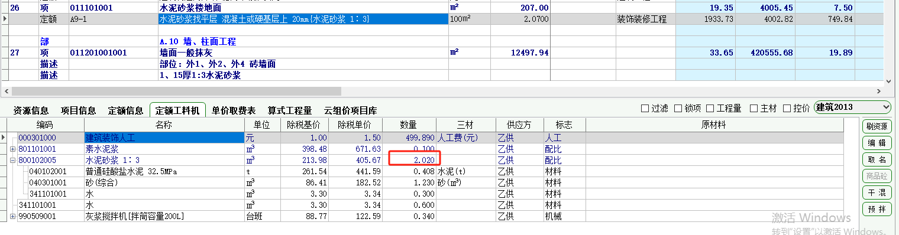Open the 建筑2013 dropdown
This screenshot has height=235, width=899.
(x=852, y=107)
